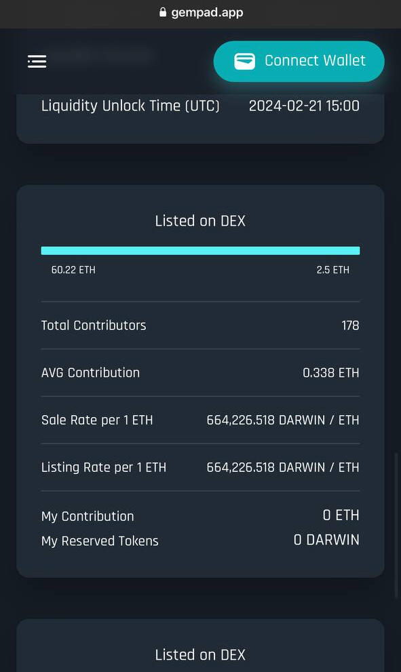401x672 pixels.
Task: Tap the gempad.app address bar
Action: coord(201,13)
